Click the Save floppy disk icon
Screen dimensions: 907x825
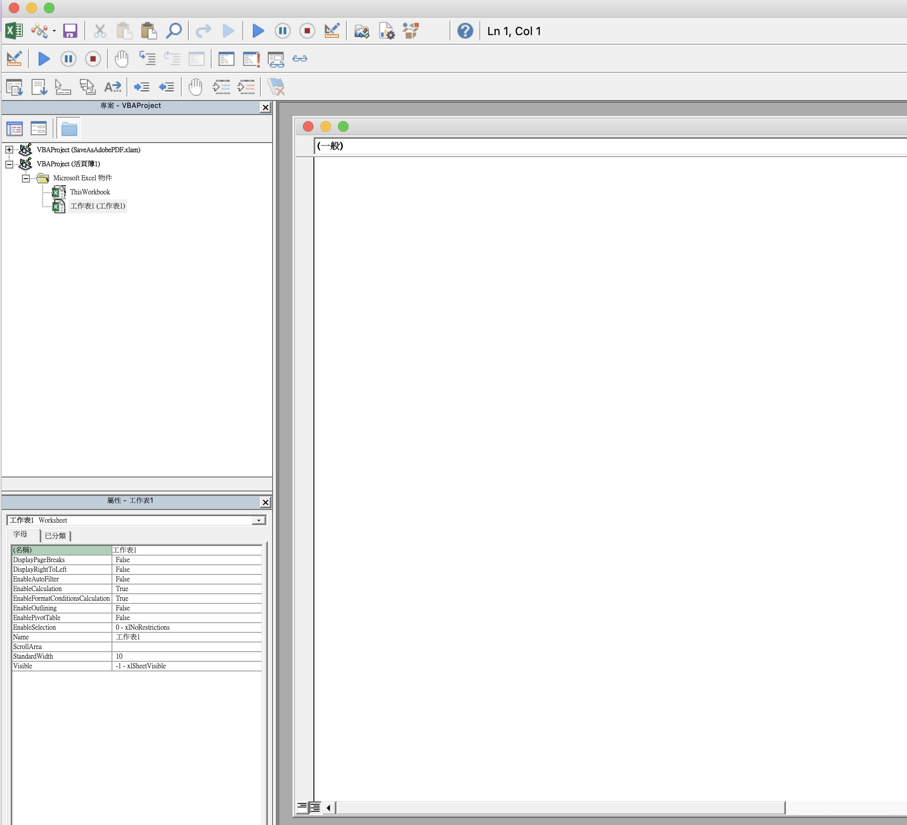[x=70, y=31]
